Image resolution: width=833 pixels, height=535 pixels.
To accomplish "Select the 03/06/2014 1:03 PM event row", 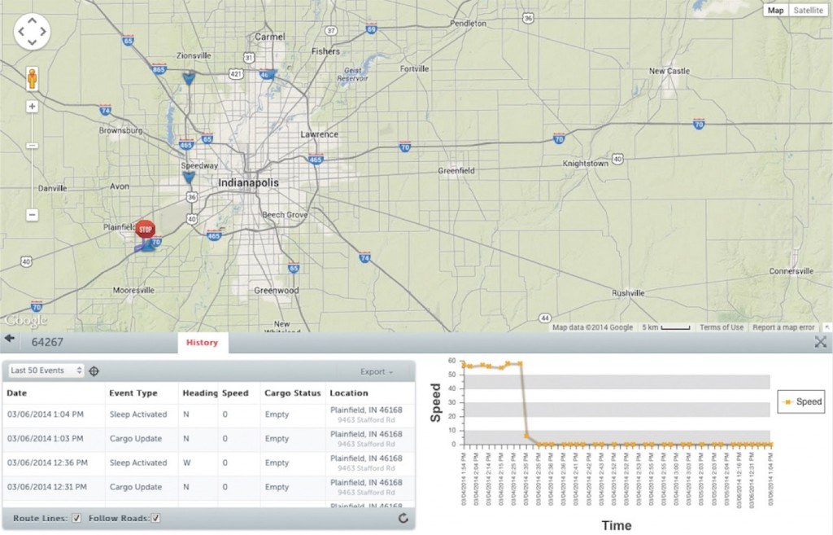I will coord(208,439).
